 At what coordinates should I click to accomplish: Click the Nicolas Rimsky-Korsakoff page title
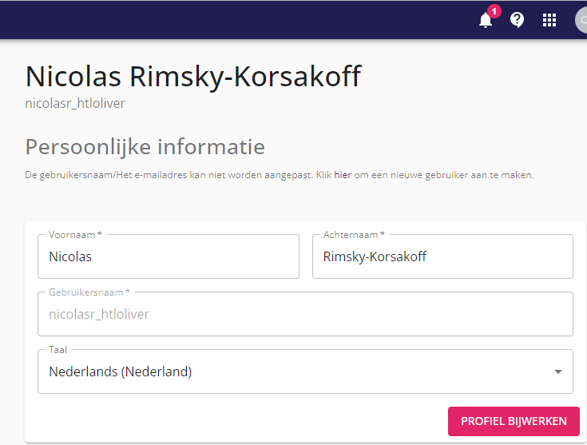pyautogui.click(x=193, y=77)
